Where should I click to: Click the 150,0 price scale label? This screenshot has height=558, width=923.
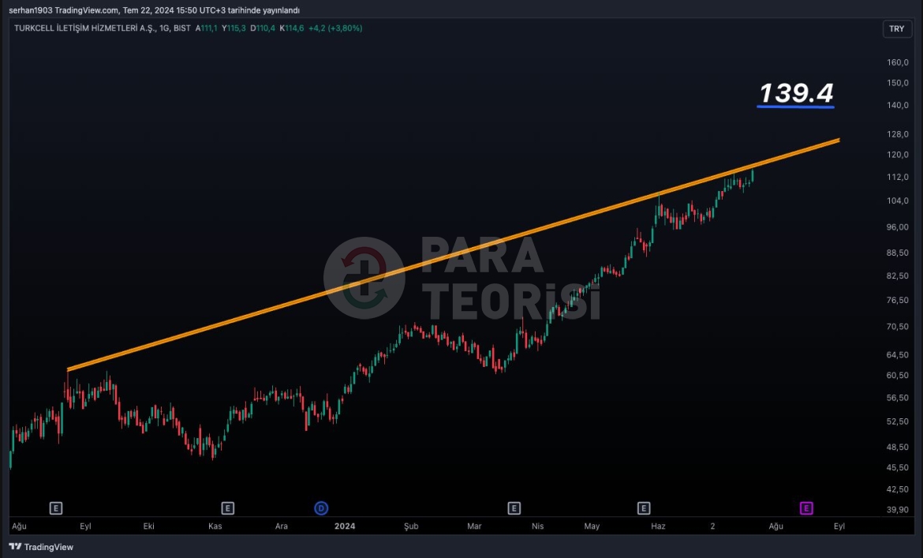(898, 83)
